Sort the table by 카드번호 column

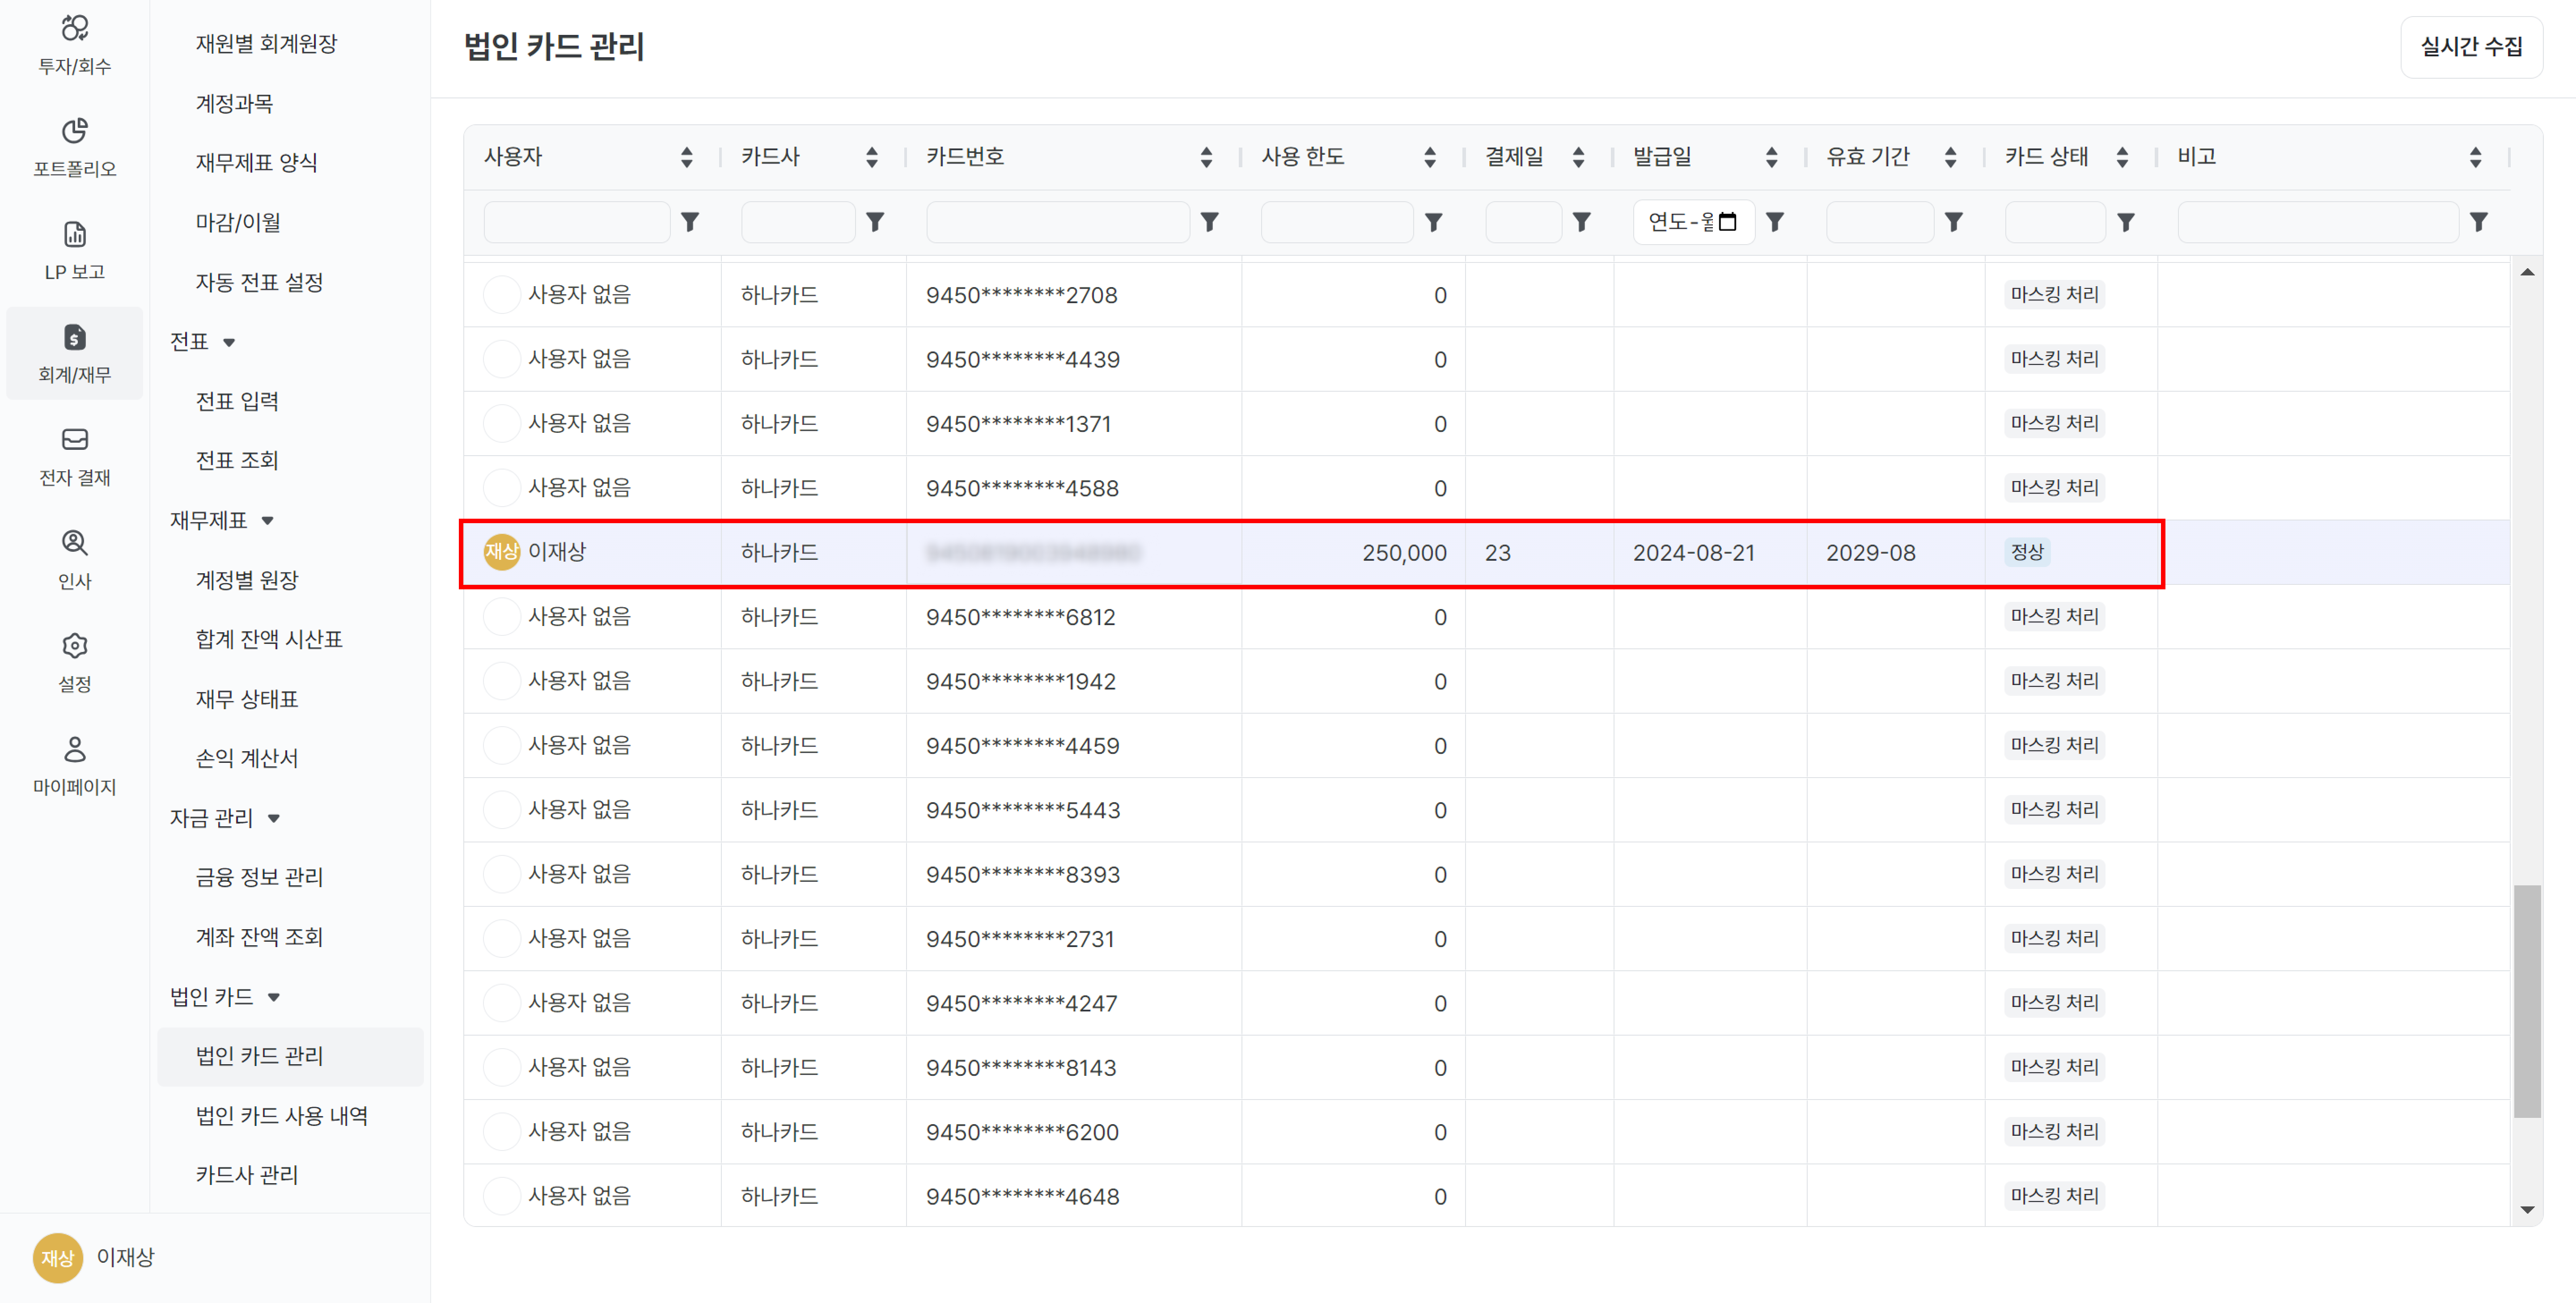[1206, 157]
